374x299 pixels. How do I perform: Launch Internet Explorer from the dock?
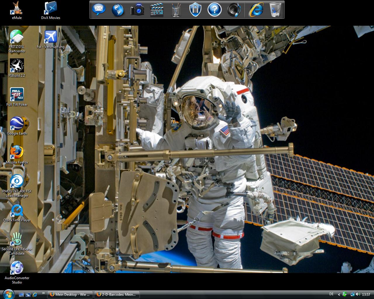(256, 10)
